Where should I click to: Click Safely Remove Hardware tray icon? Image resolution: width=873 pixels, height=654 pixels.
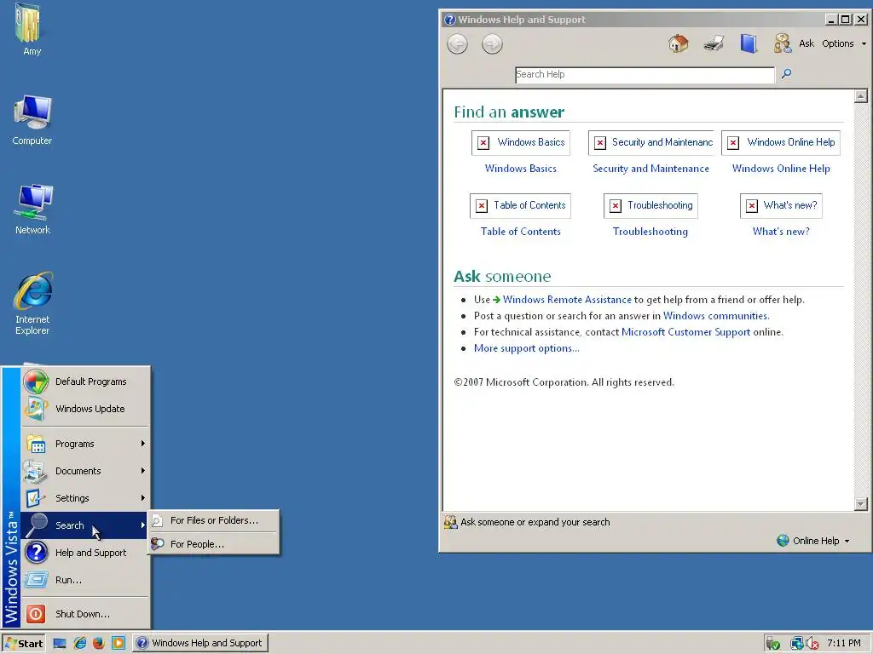(x=772, y=644)
